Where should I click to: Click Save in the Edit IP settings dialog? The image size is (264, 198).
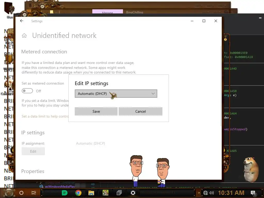pos(96,111)
